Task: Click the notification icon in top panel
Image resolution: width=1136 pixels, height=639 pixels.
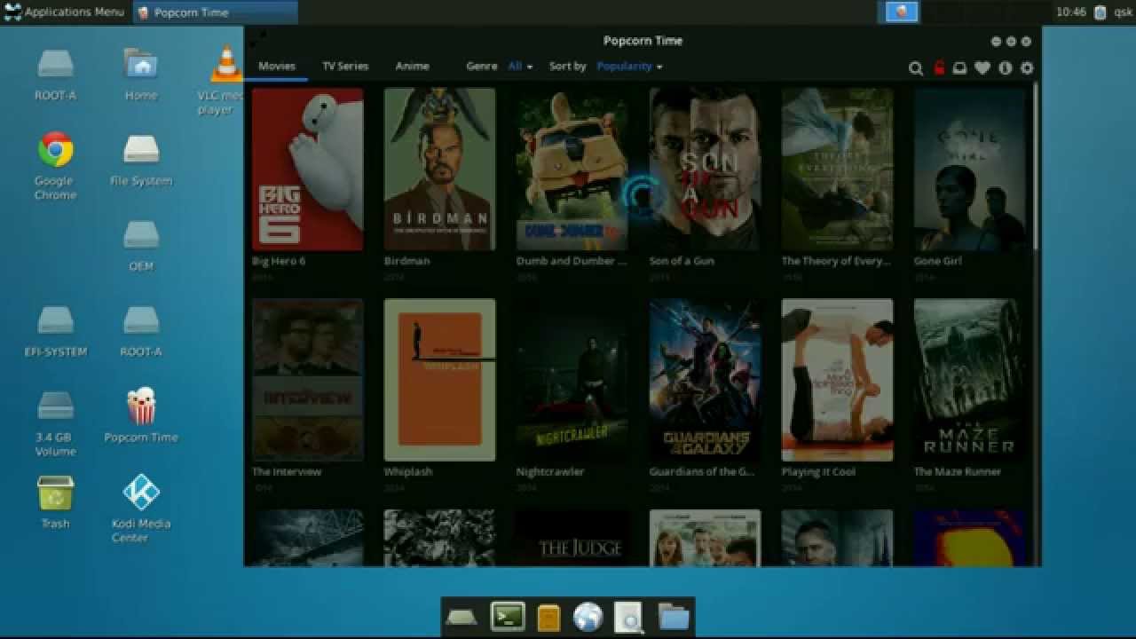Action: 901,12
